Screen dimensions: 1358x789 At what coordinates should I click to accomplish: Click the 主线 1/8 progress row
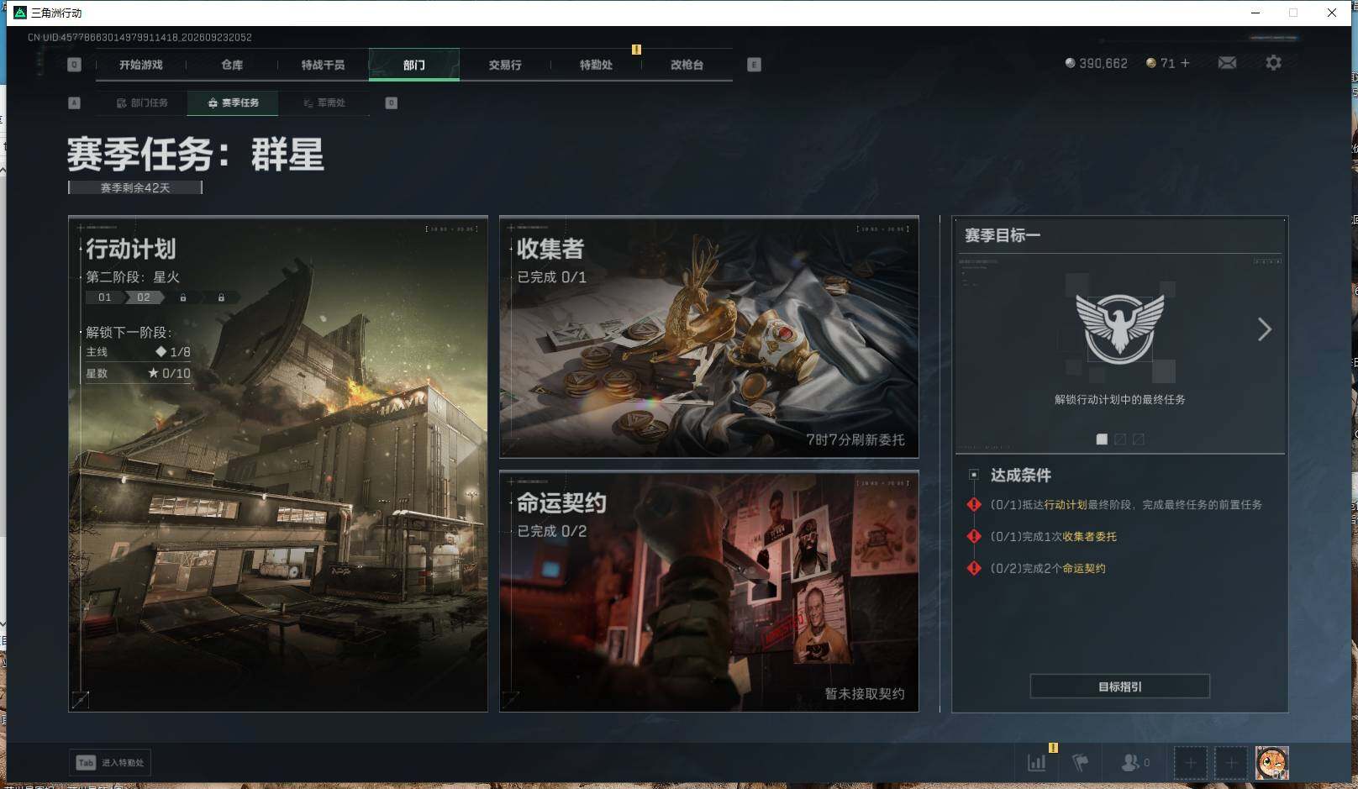pyautogui.click(x=138, y=352)
